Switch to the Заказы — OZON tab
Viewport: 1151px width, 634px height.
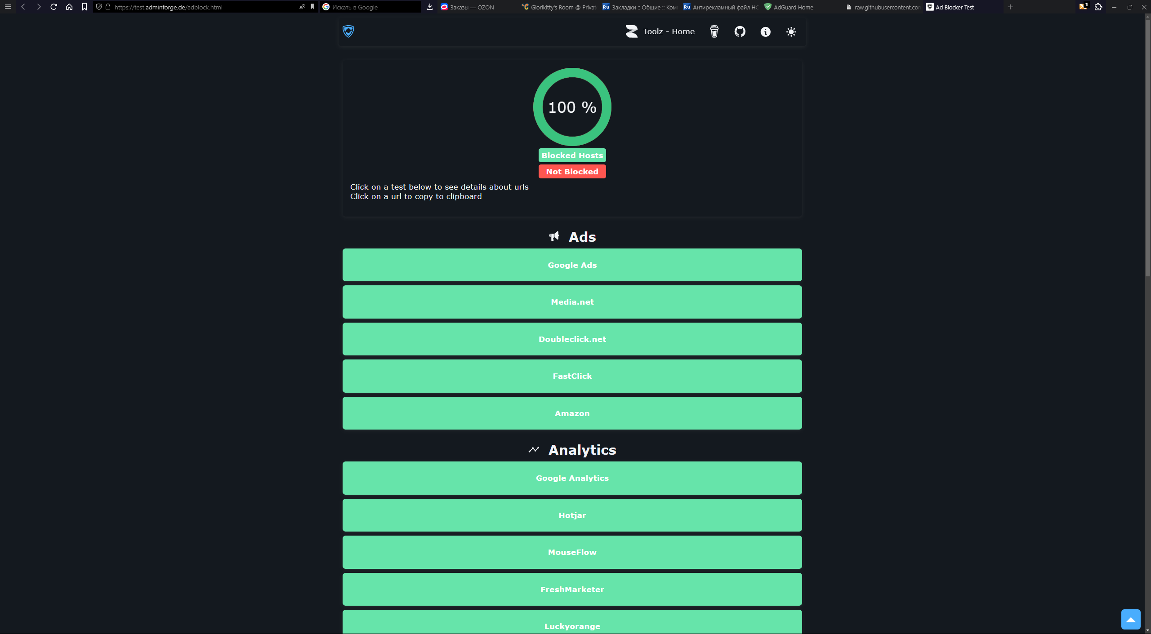(477, 7)
